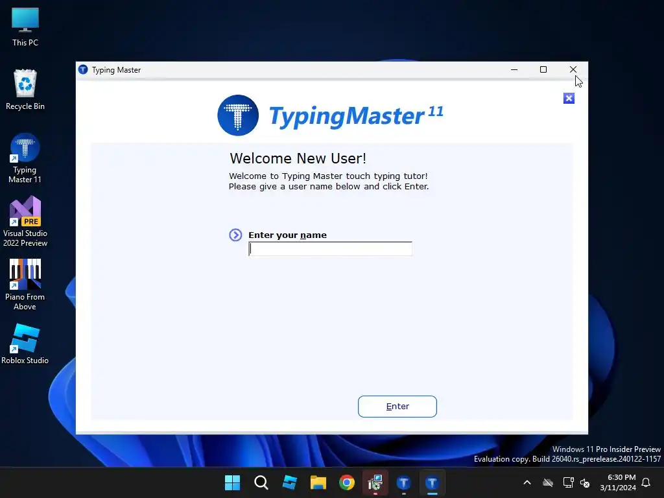Open the clock showing 6:30 PM
Viewport: 664px width, 498px height.
click(618, 482)
